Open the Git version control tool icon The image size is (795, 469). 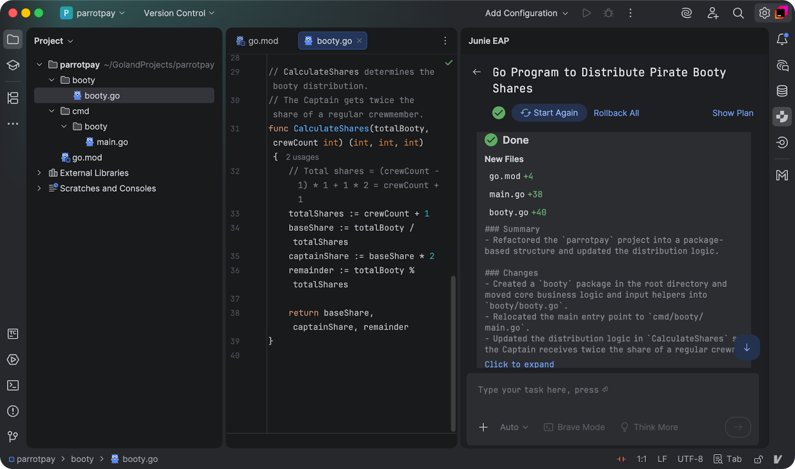tap(13, 437)
